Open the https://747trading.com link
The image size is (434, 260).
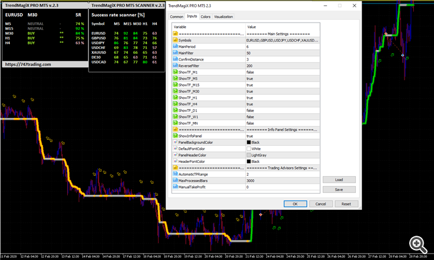[28, 64]
